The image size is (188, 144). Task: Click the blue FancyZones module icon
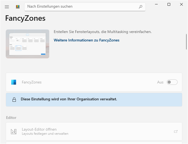tap(14, 82)
